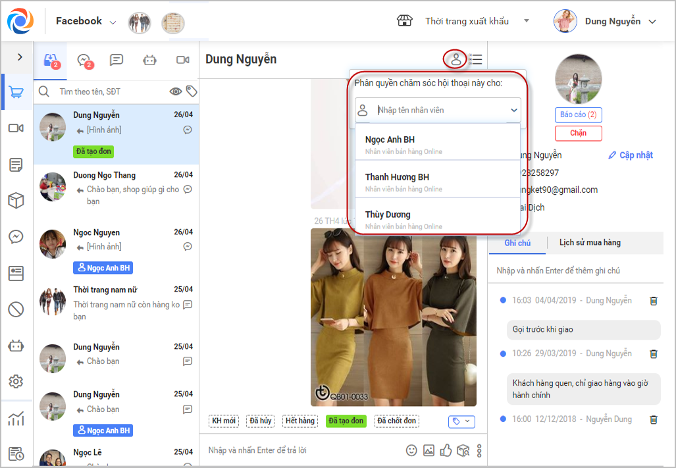This screenshot has width=676, height=468.
Task: Send a thumbs-up like
Action: coord(446,450)
